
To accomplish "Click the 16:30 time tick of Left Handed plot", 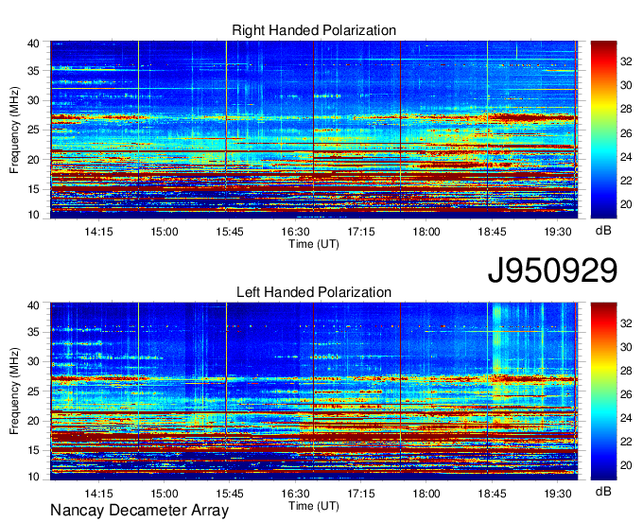I will click(x=295, y=494).
